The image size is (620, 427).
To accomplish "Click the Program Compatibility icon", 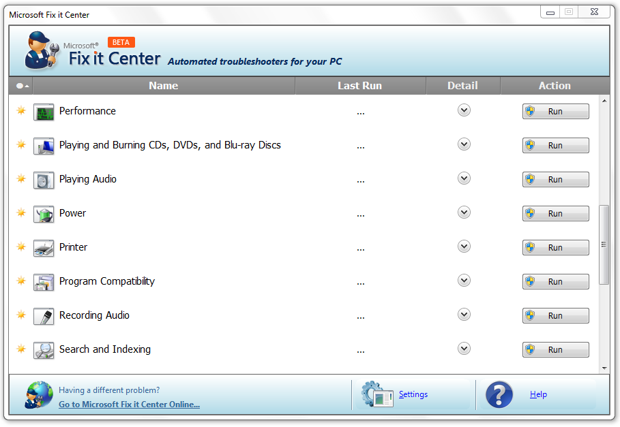I will (x=44, y=282).
